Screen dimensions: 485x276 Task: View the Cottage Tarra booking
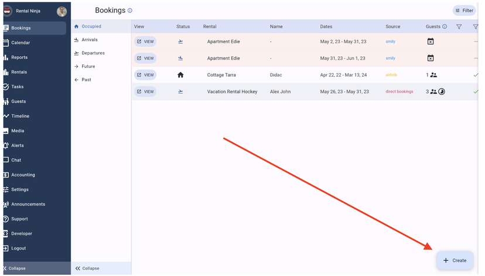coord(145,75)
